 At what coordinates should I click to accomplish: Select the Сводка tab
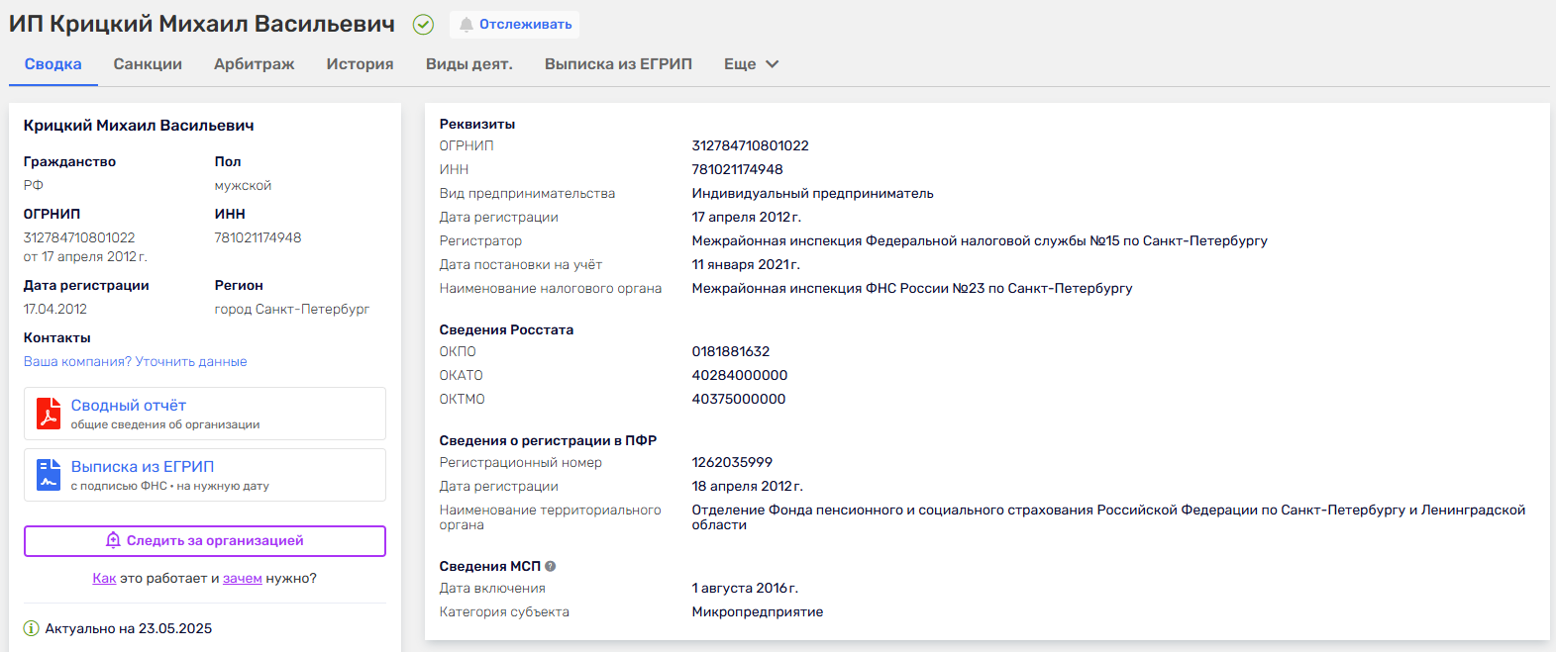tap(53, 64)
